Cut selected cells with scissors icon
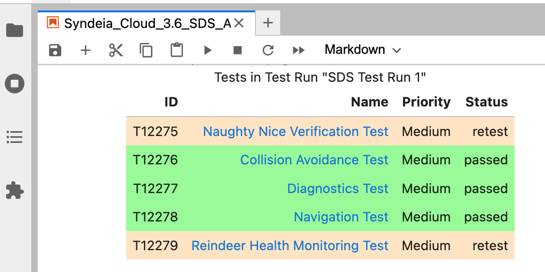545x272 pixels. pyautogui.click(x=116, y=50)
